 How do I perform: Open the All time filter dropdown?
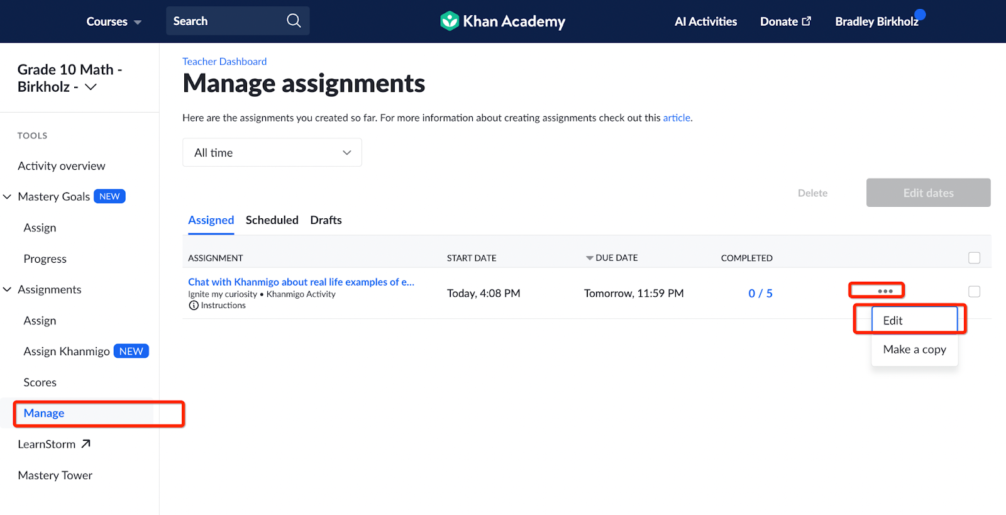tap(272, 153)
